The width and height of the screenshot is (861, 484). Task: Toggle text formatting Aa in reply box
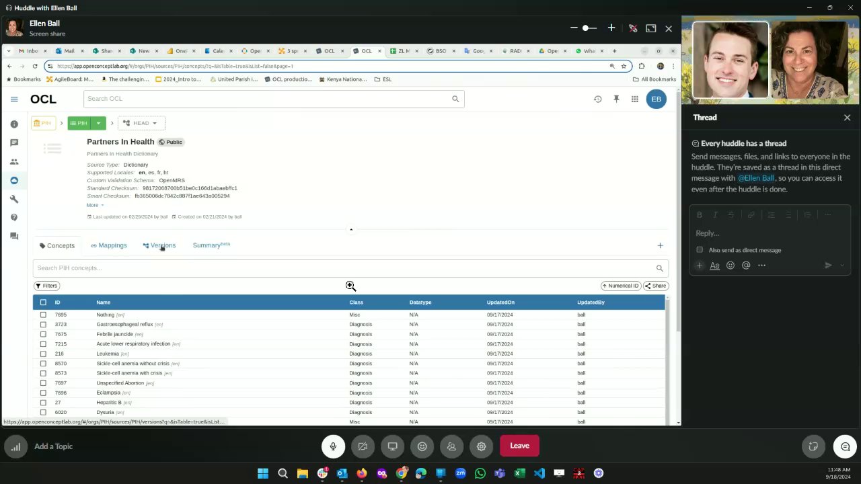(x=714, y=266)
